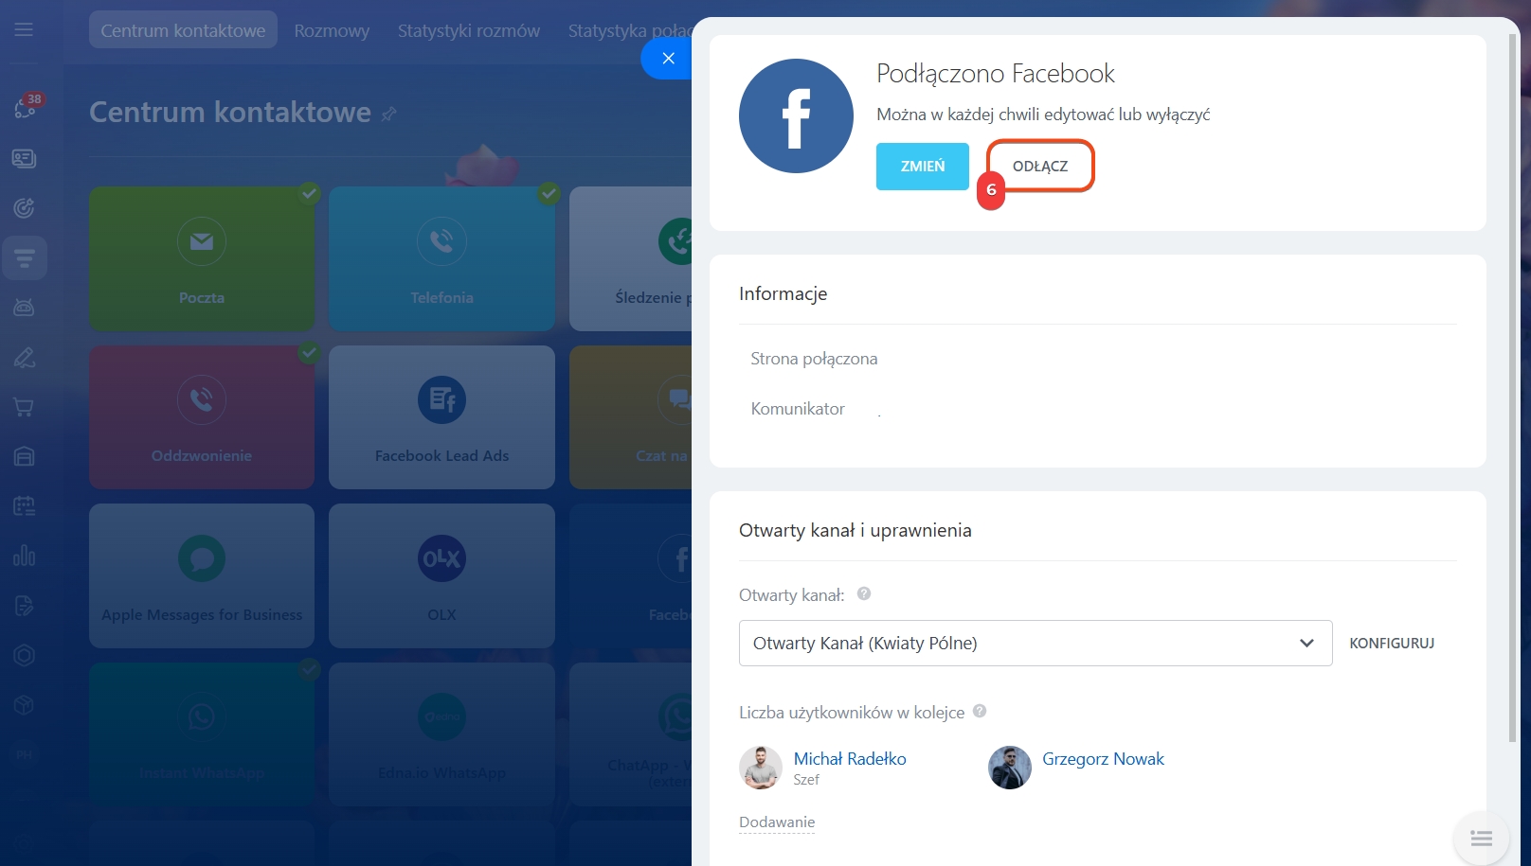Switch to Rozmowy tab
The width and height of the screenshot is (1531, 866).
pyautogui.click(x=332, y=30)
